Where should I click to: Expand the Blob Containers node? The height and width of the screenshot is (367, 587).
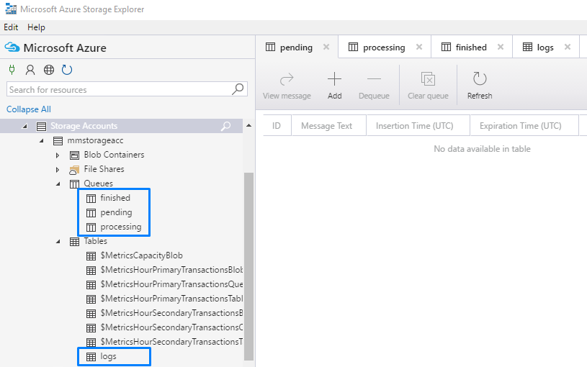coord(58,155)
